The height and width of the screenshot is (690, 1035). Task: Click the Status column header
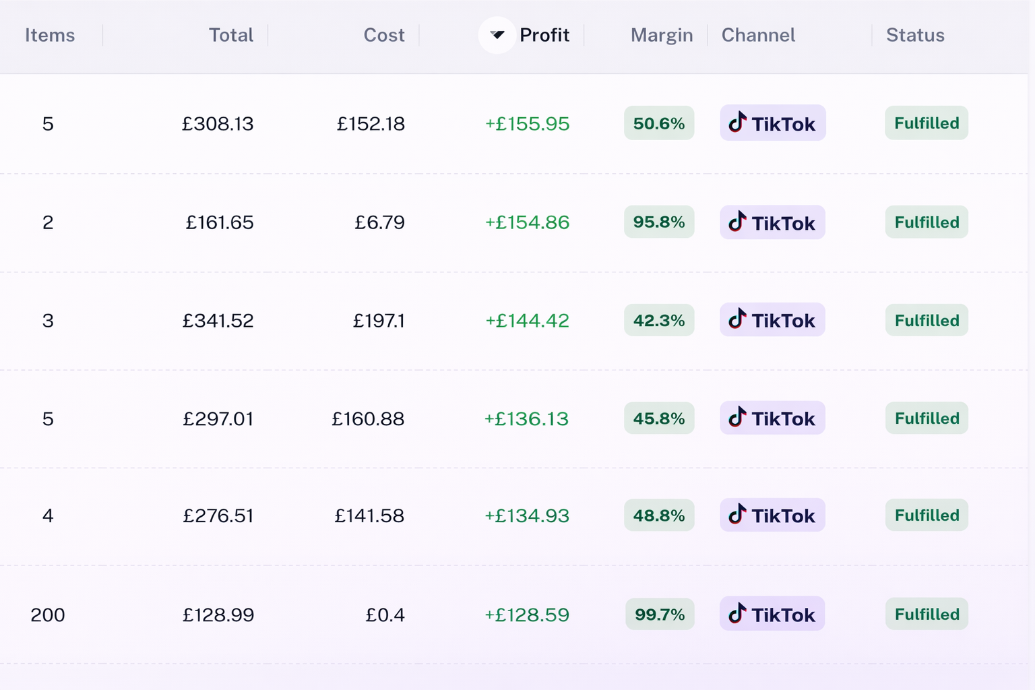pos(914,35)
